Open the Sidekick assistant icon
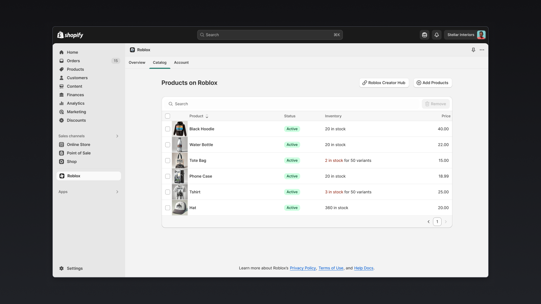 coord(425,35)
